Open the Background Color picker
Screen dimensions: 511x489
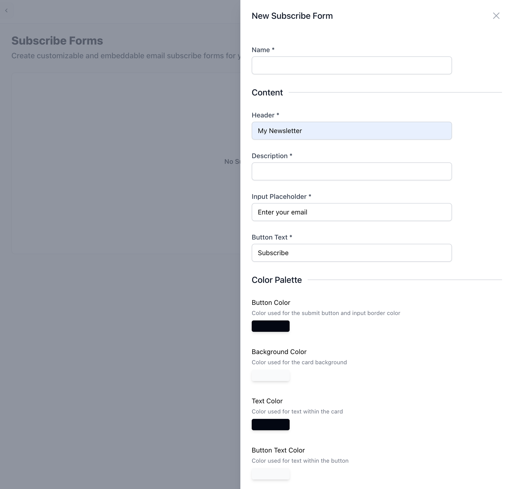[270, 375]
